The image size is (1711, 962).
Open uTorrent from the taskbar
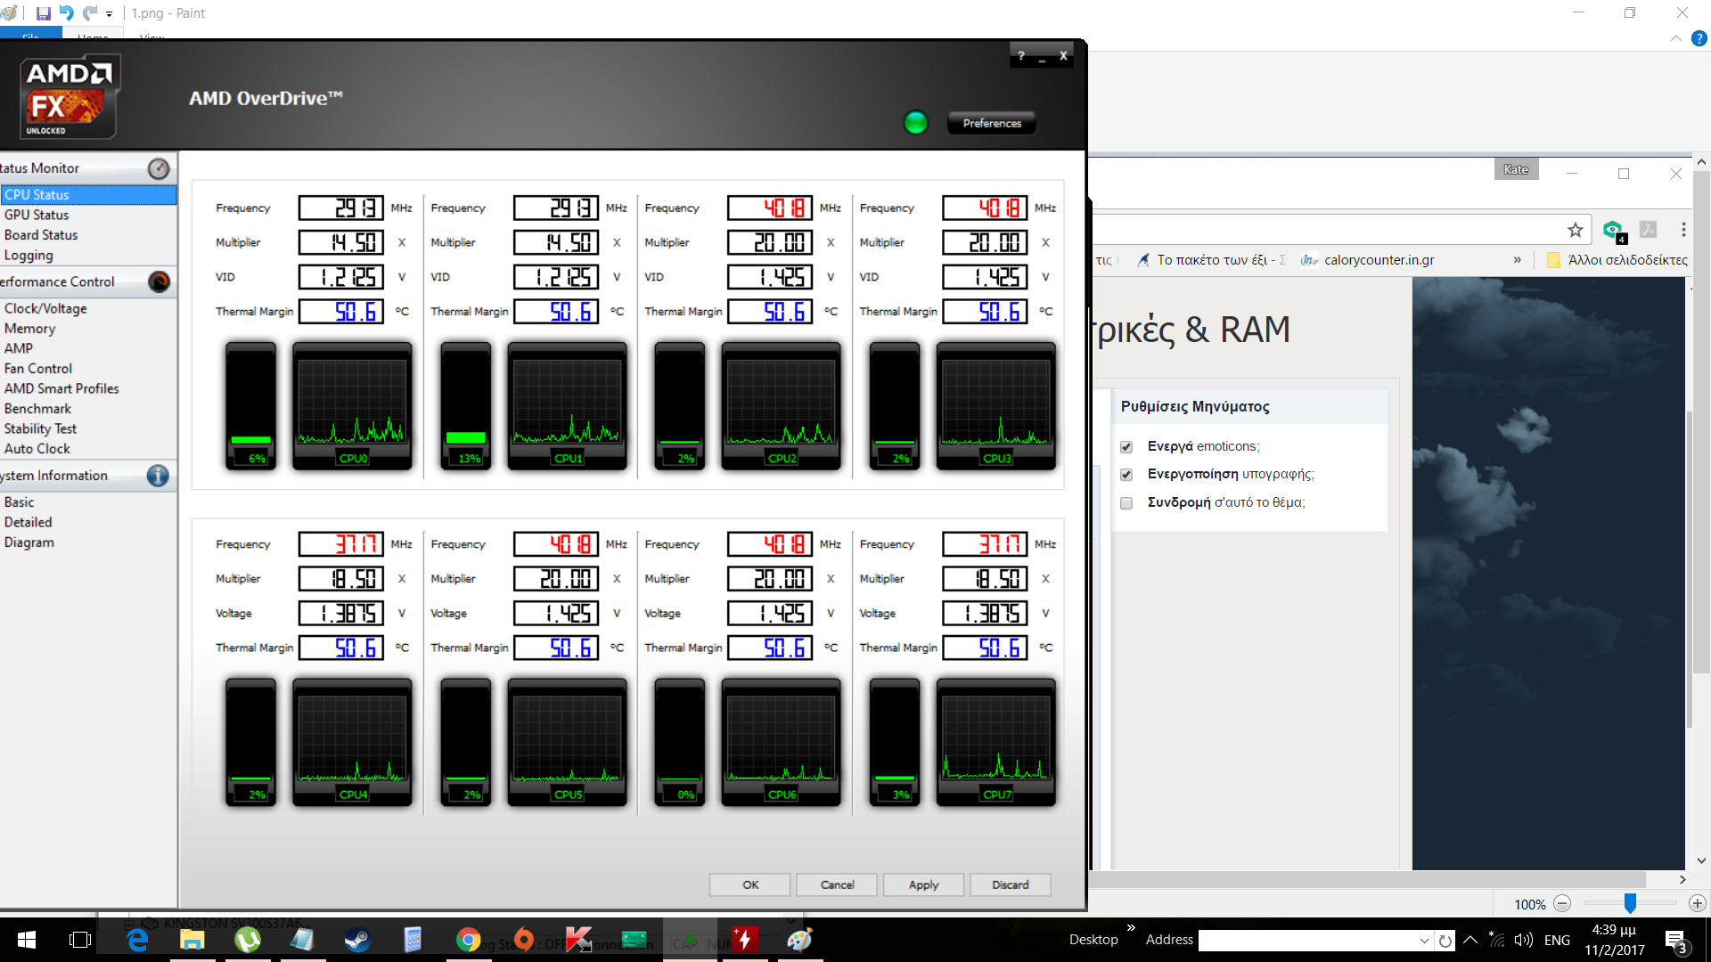248,940
